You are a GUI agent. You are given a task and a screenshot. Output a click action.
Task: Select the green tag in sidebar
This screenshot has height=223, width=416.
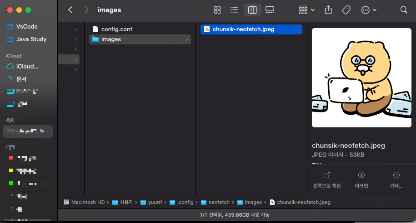(x=11, y=183)
